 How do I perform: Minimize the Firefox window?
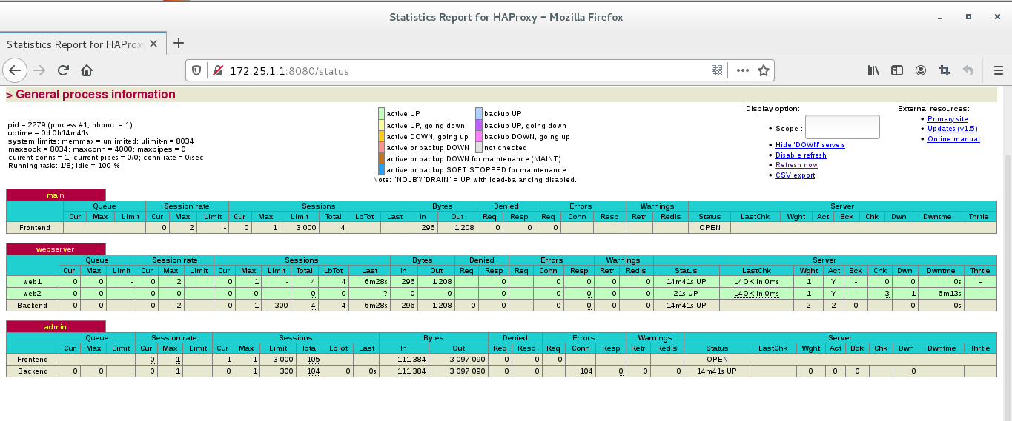[939, 16]
